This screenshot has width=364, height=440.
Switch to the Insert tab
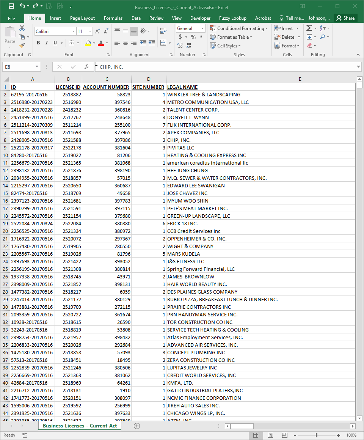click(x=55, y=18)
